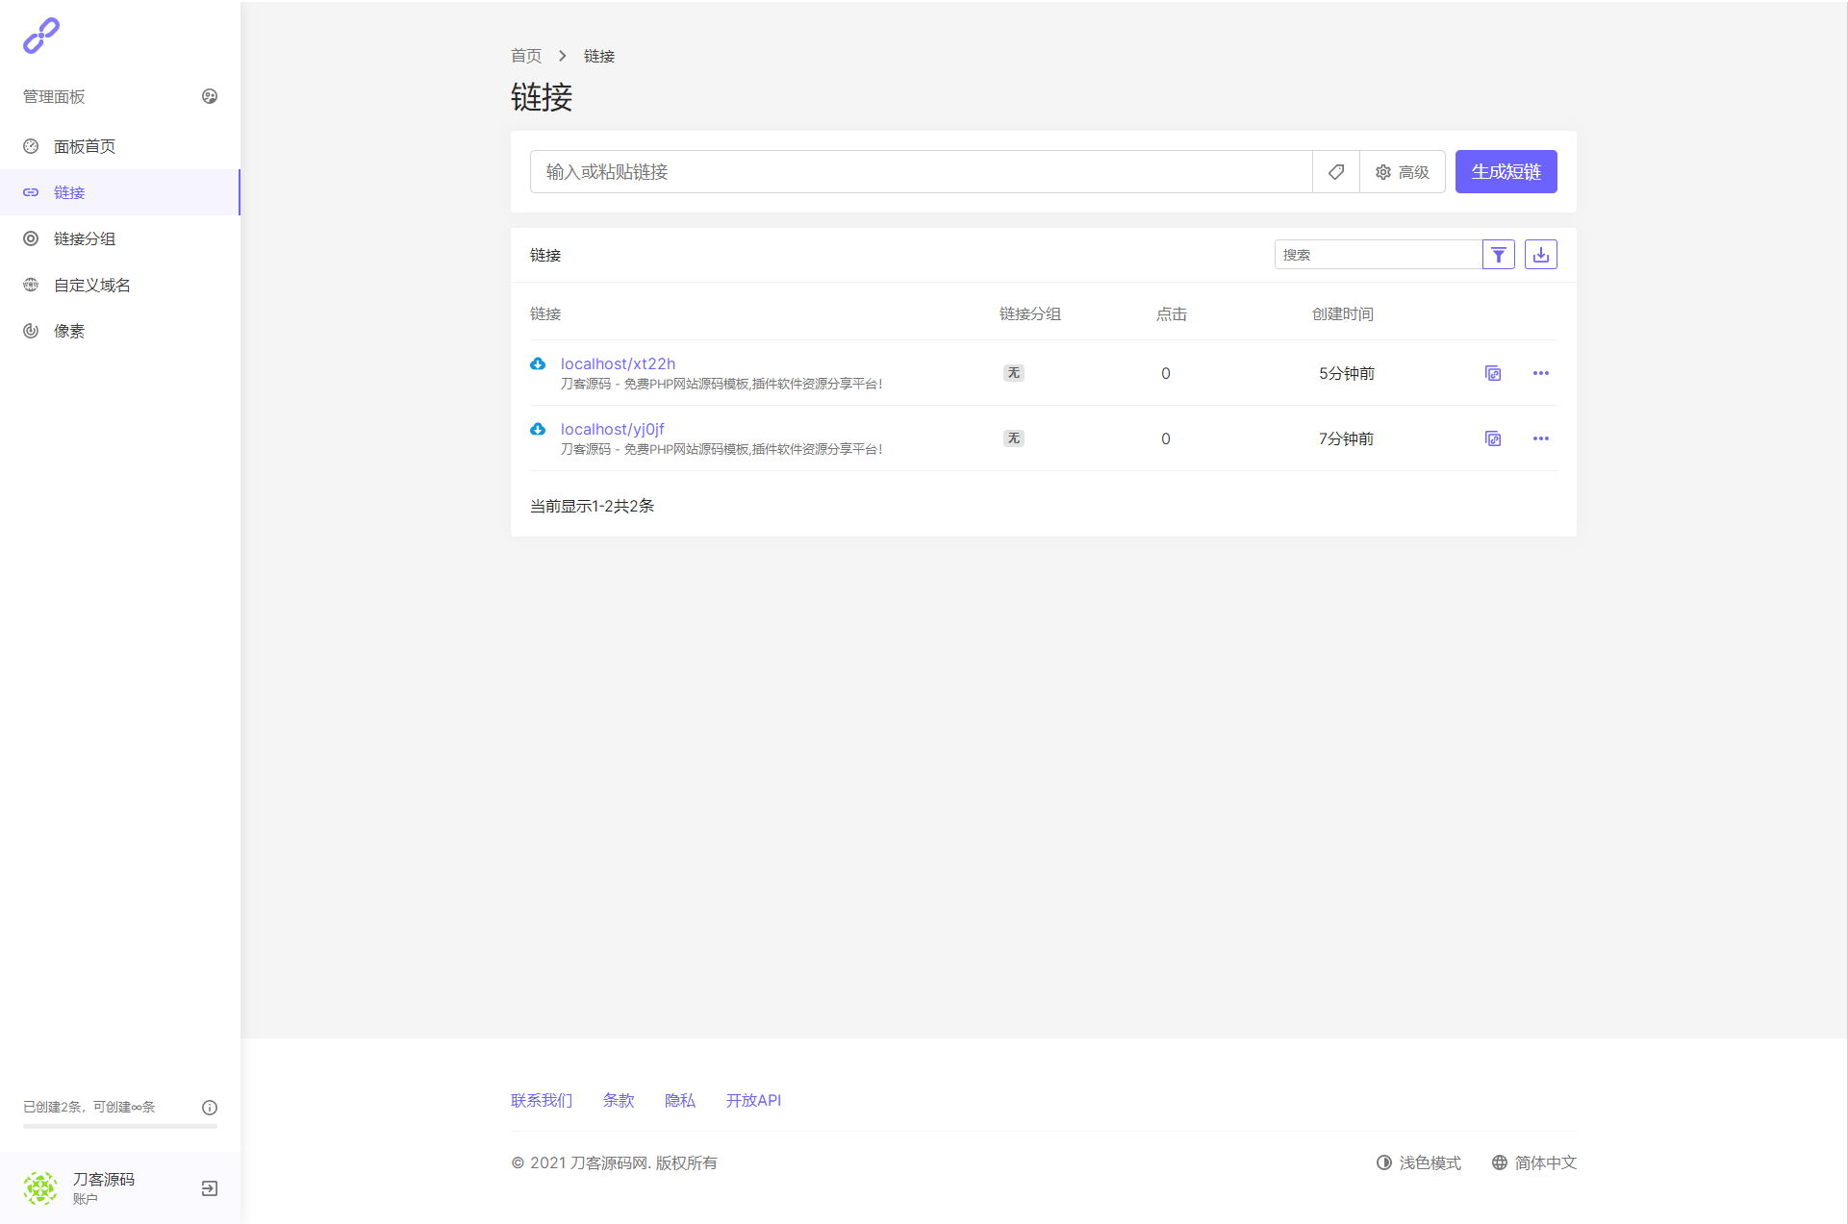This screenshot has width=1848, height=1224.
Task: Expand the 高级 advanced options
Action: [1402, 172]
